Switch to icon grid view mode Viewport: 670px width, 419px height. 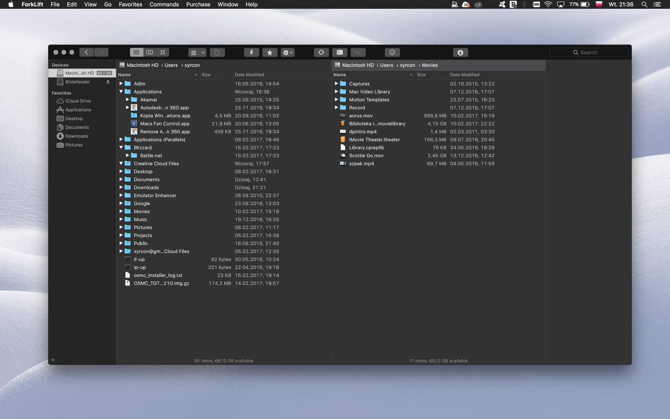tap(163, 52)
